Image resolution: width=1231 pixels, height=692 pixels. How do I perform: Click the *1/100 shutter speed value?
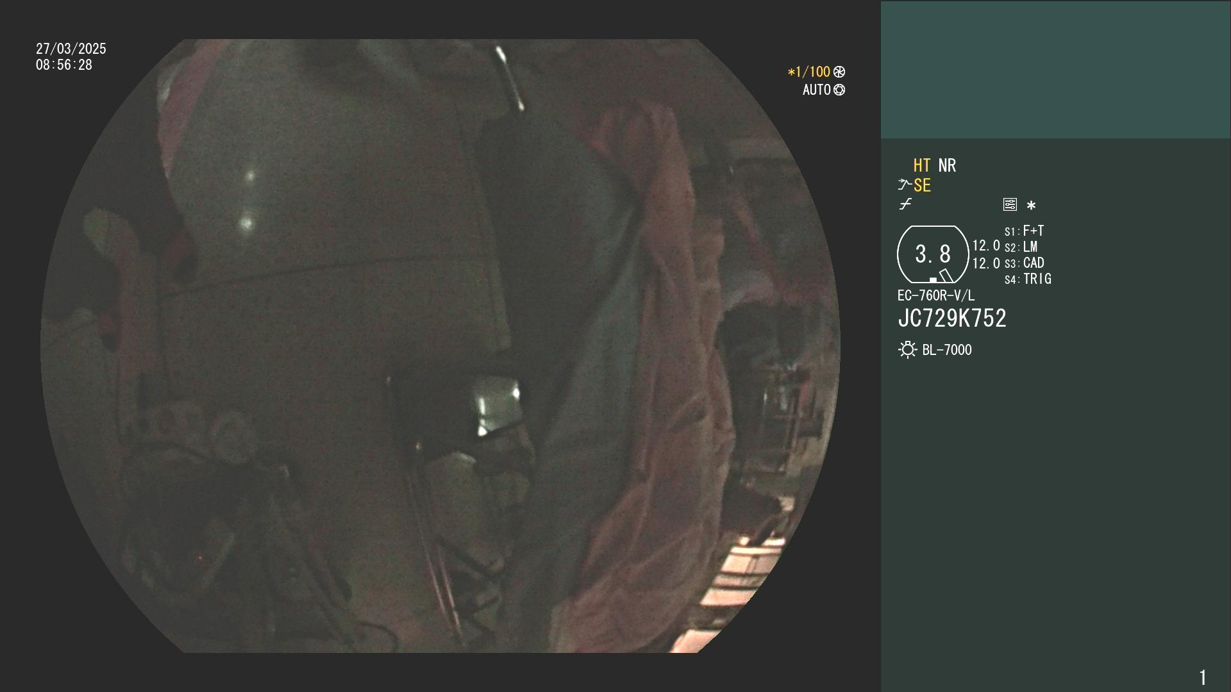click(x=809, y=72)
